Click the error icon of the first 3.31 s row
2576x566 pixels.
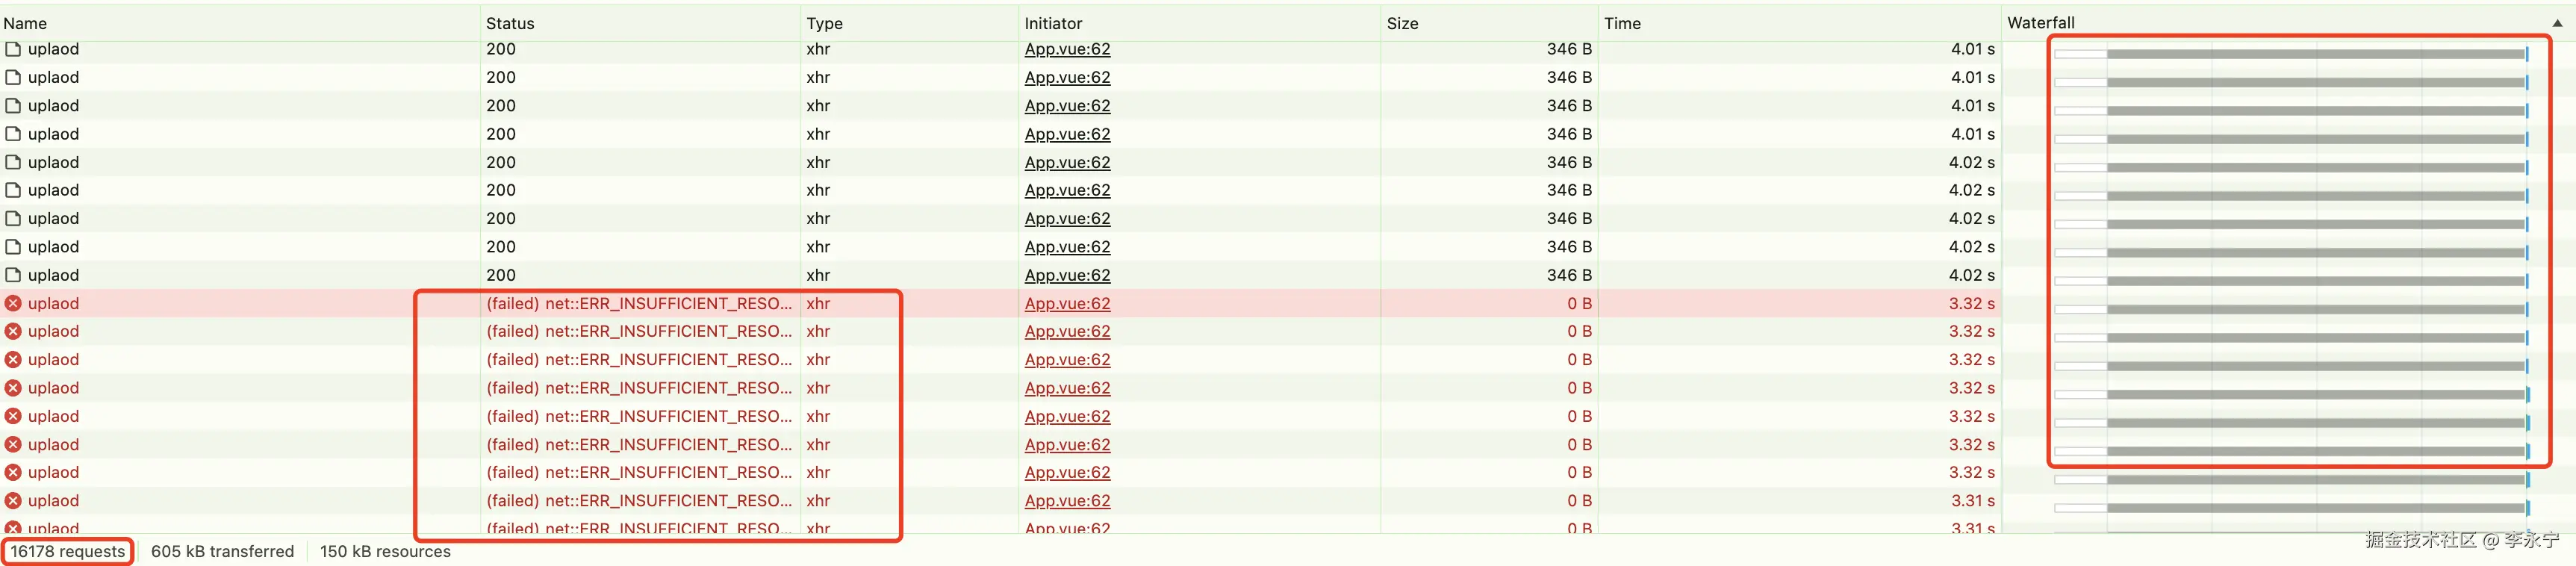coord(13,500)
